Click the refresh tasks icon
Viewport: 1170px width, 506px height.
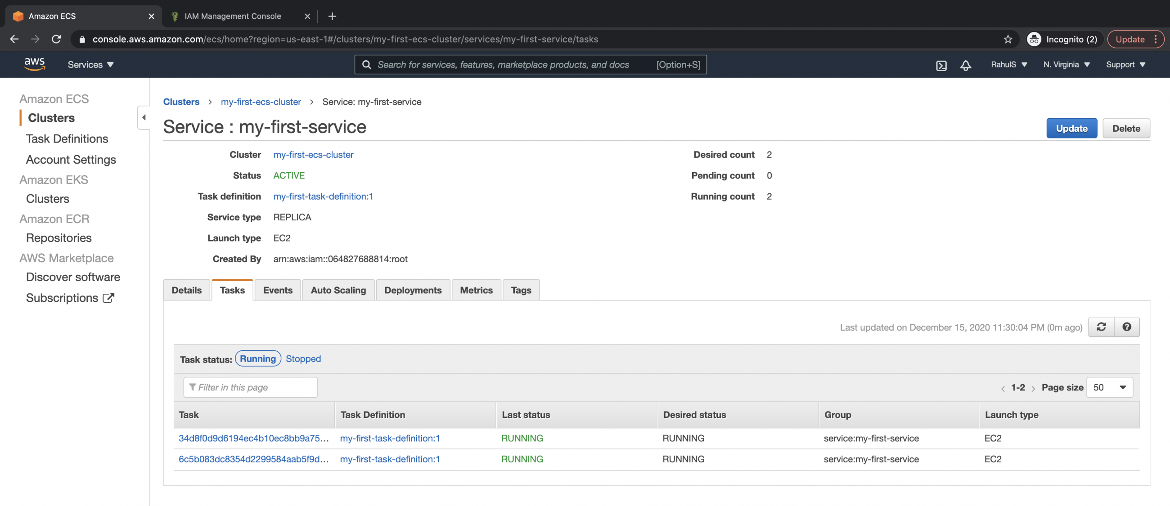pos(1101,326)
